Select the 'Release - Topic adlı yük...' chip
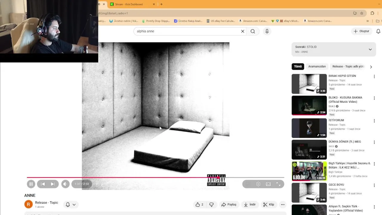Image resolution: width=382 pixels, height=215 pixels. pyautogui.click(x=348, y=67)
